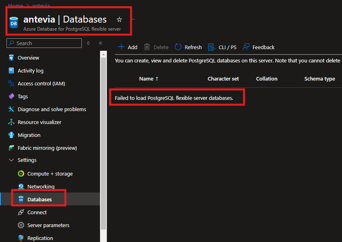This screenshot has width=342, height=242.
Task: Click the Server parameters gear icon
Action: (21, 225)
